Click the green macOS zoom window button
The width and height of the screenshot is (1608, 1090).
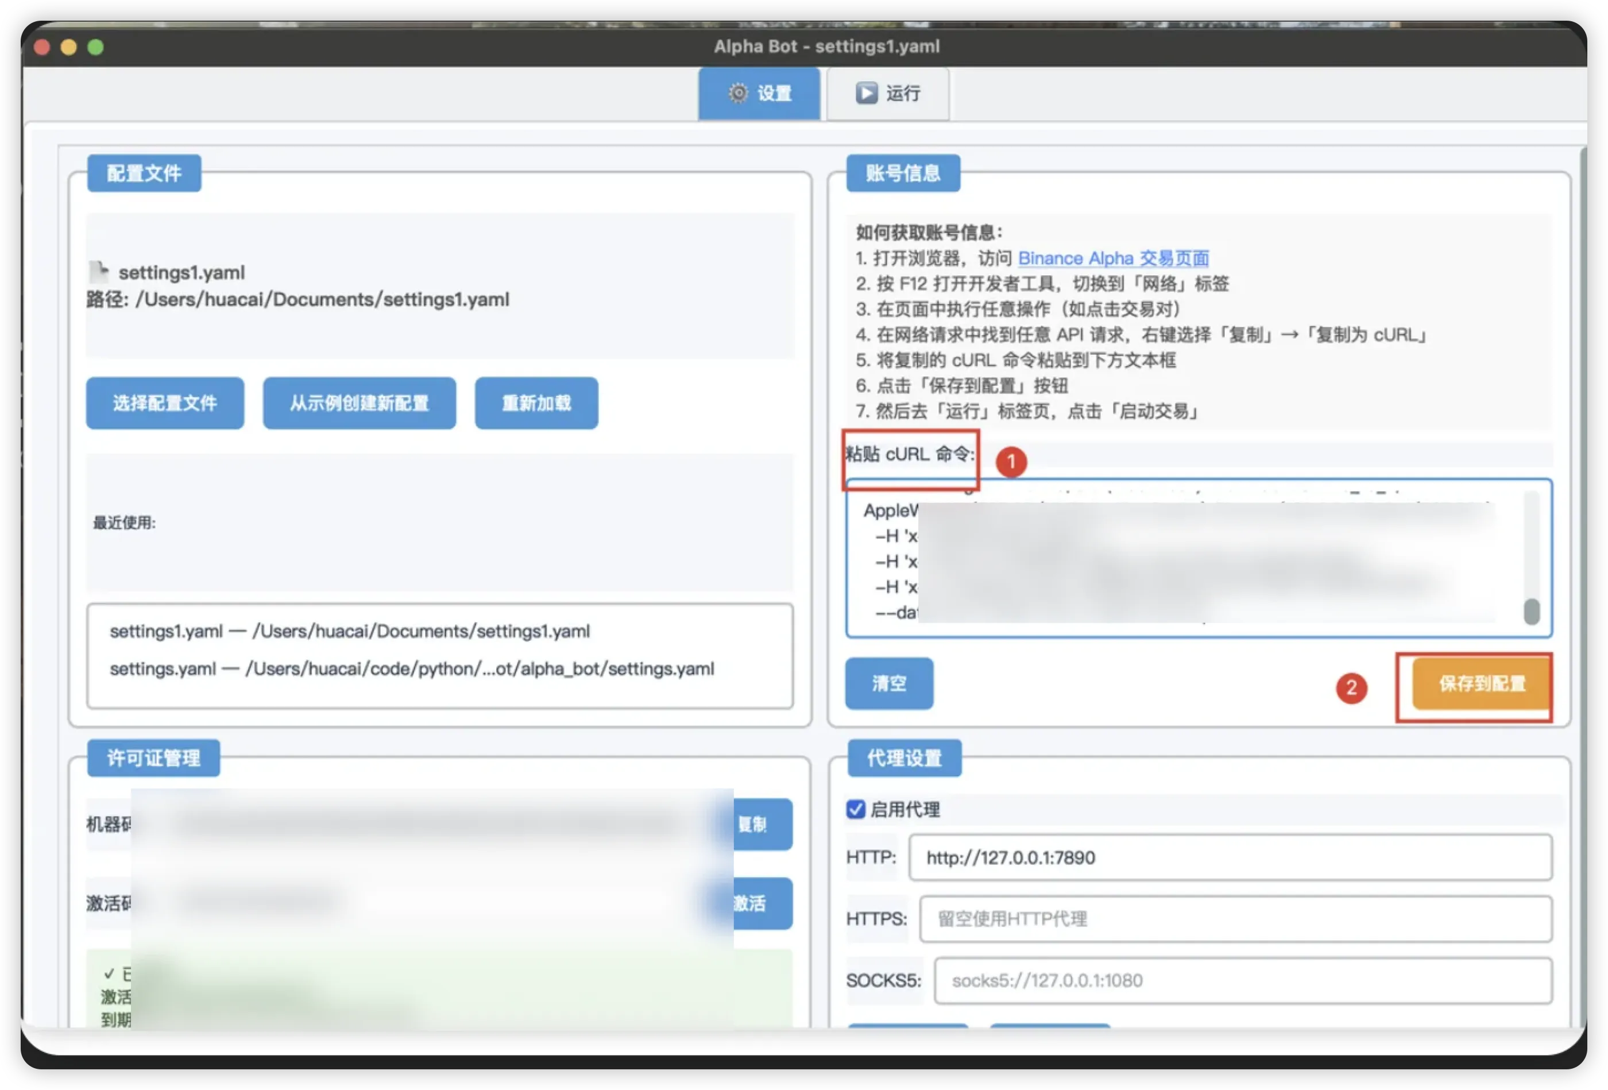coord(95,47)
